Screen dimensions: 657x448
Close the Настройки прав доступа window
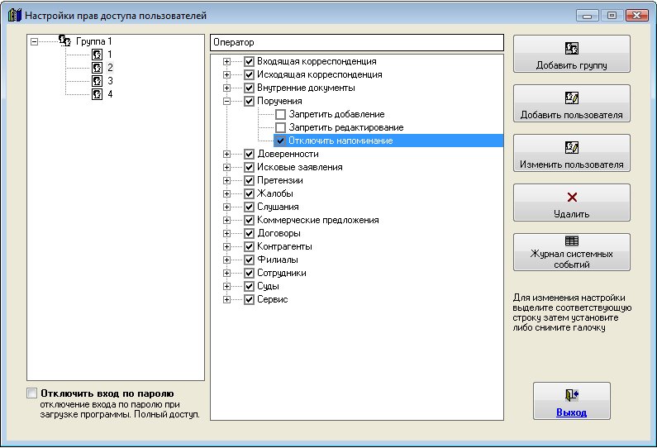[637, 16]
